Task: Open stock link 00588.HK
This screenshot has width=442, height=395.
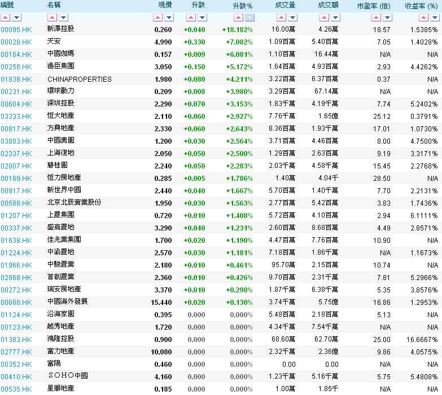Action: click(x=16, y=203)
